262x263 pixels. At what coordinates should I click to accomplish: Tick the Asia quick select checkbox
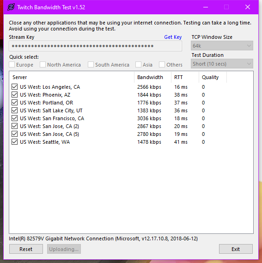(138, 65)
